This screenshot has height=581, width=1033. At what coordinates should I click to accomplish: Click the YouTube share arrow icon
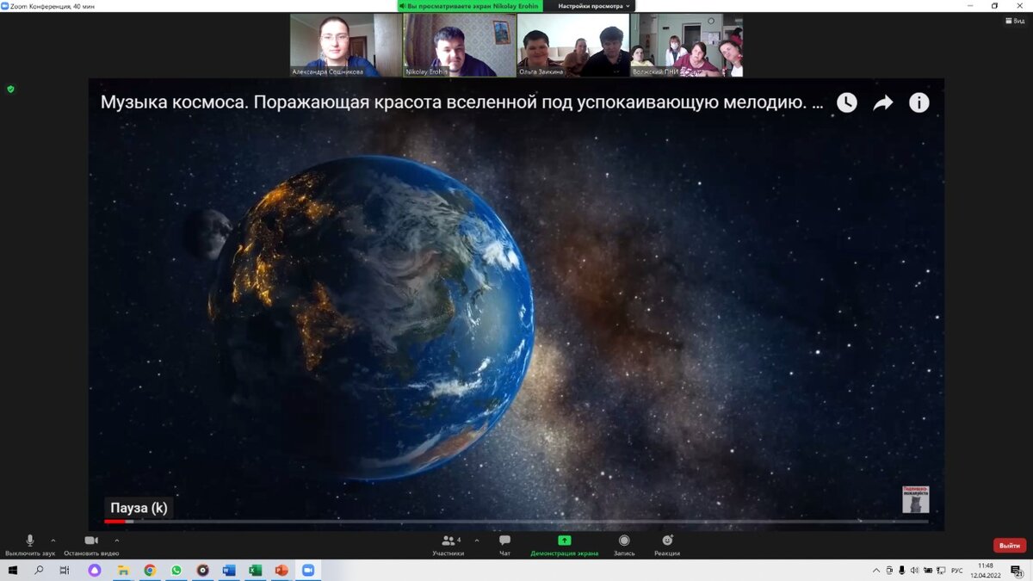coord(883,102)
